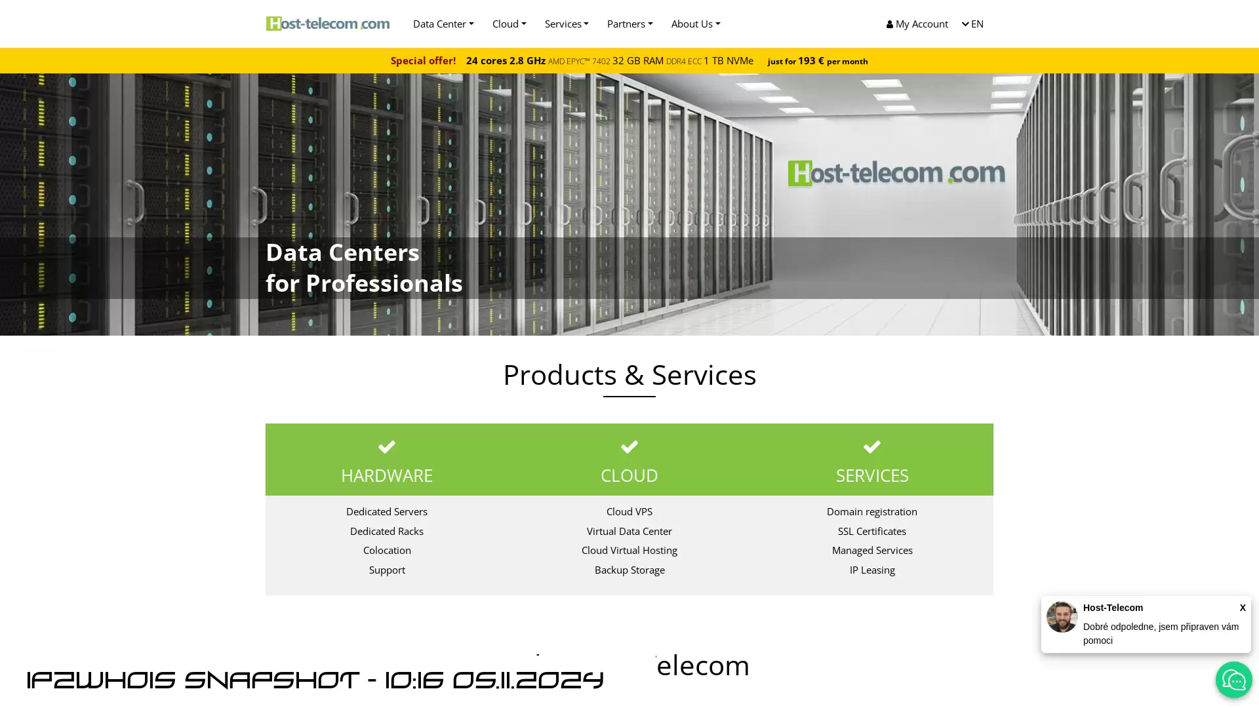Open SSL Certificates link
1259x708 pixels.
coord(872,531)
